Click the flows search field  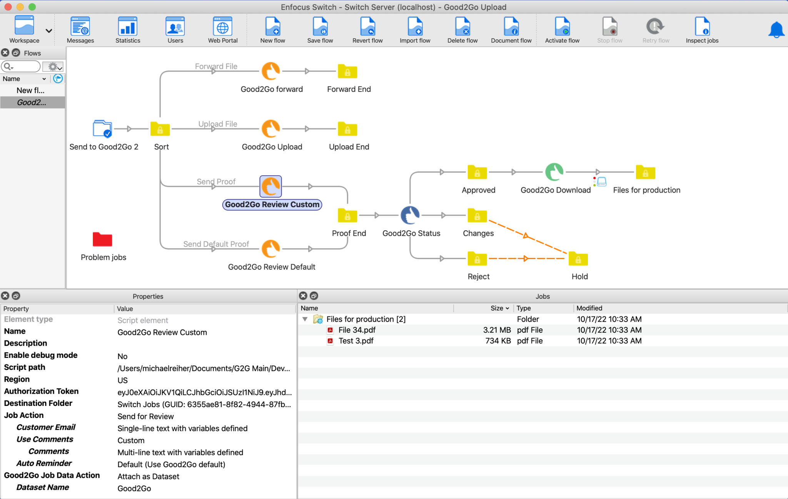point(21,66)
